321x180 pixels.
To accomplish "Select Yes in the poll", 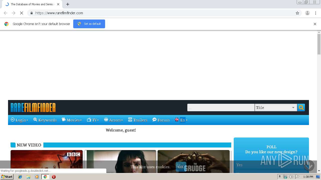I will [239, 165].
